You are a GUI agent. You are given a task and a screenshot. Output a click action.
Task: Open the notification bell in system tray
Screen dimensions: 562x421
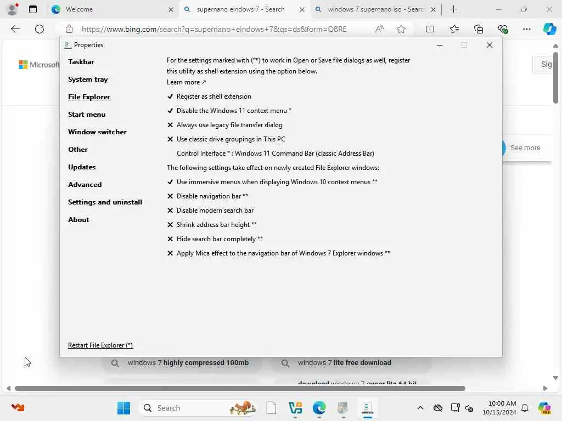pyautogui.click(x=525, y=408)
